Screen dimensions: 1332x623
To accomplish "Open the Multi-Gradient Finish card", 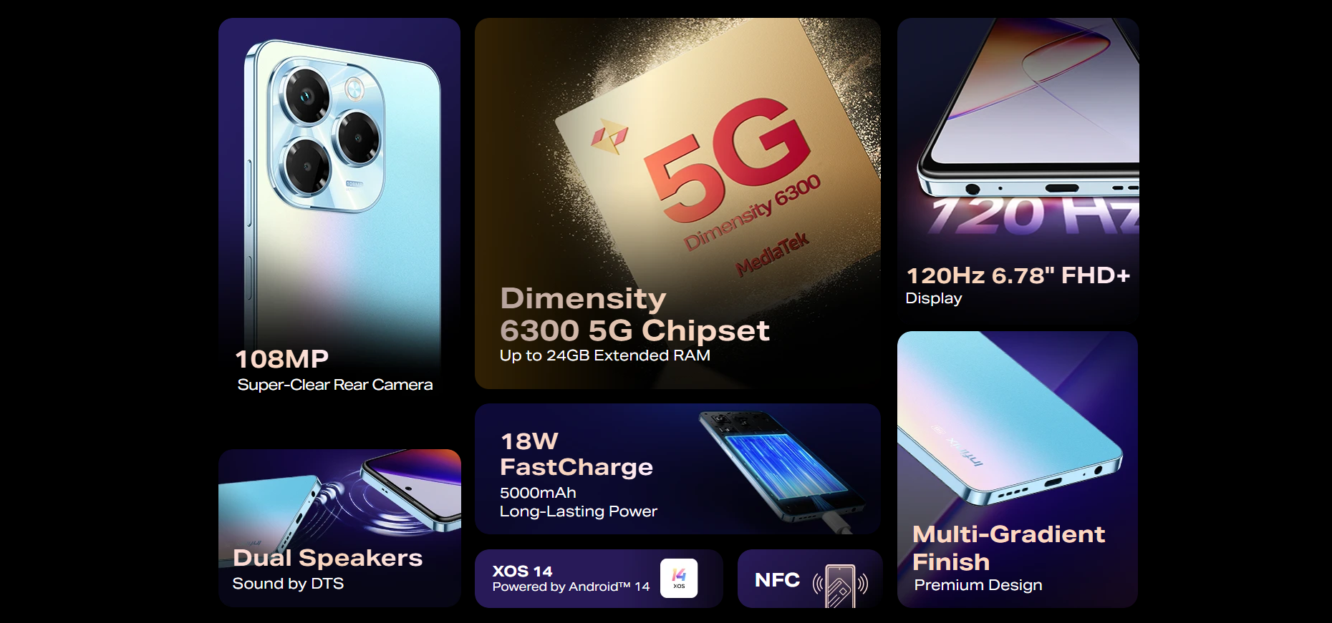I will (x=1018, y=469).
